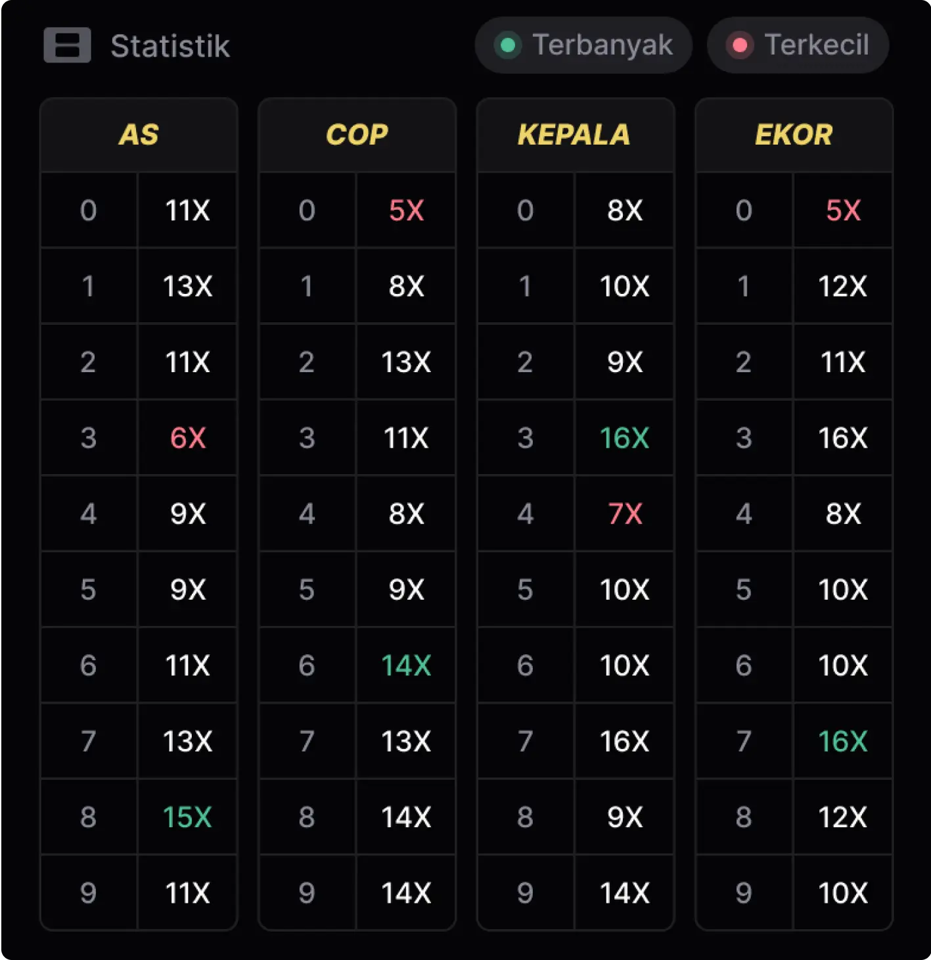This screenshot has height=960, width=931.
Task: Select the green 15X highest value in AS
Action: point(187,817)
